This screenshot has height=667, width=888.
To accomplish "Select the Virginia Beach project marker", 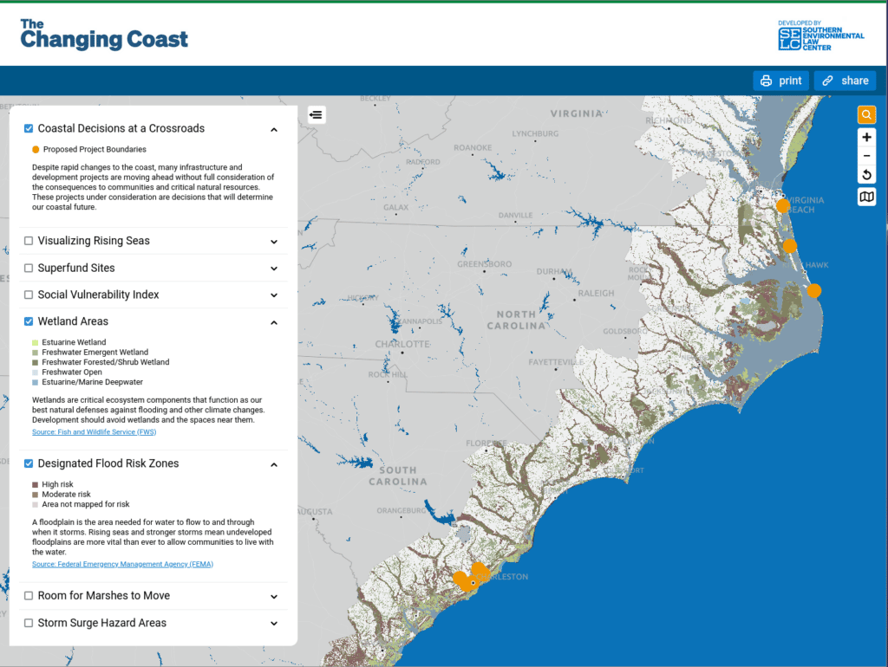I will click(783, 206).
